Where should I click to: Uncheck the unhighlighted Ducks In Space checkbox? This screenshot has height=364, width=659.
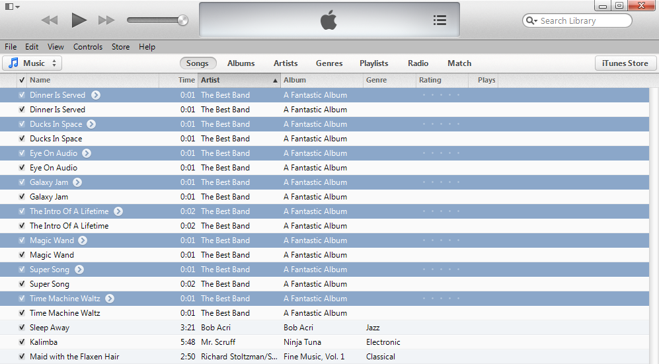point(22,139)
